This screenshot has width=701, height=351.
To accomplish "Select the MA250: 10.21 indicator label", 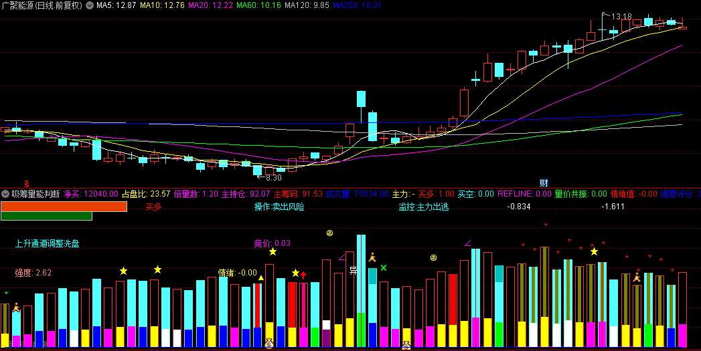I will 357,5.
